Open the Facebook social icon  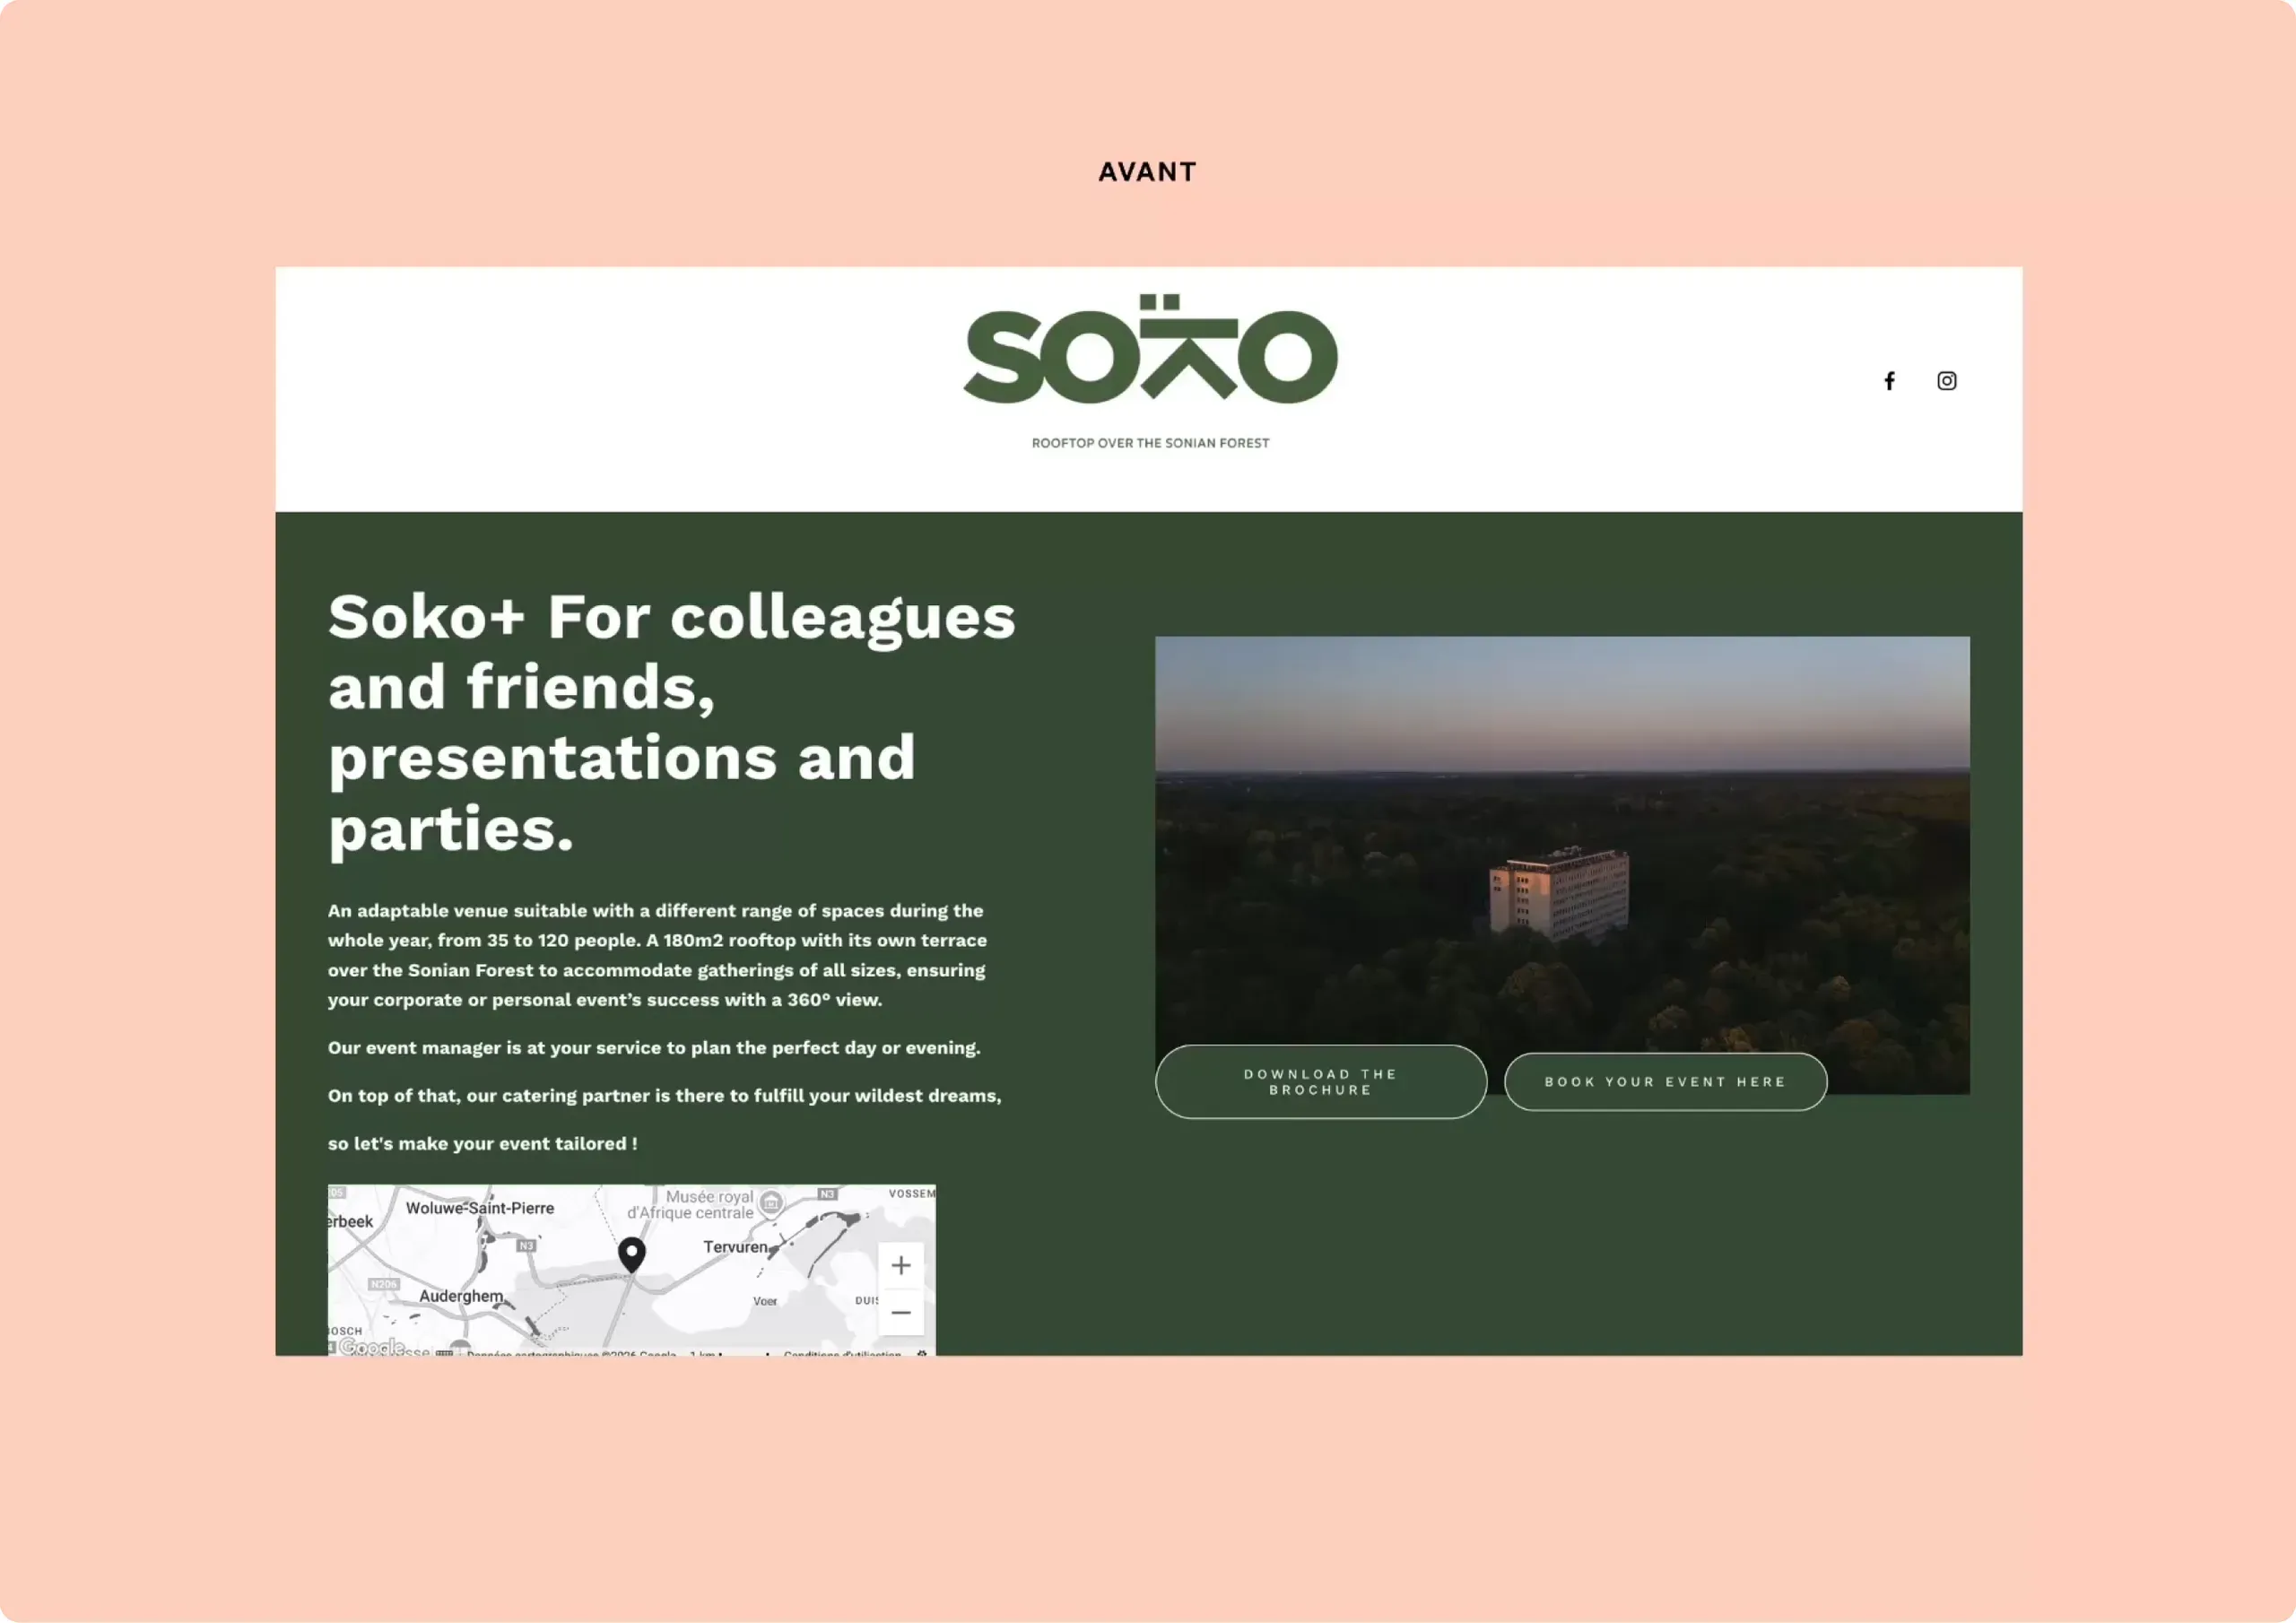click(1889, 381)
